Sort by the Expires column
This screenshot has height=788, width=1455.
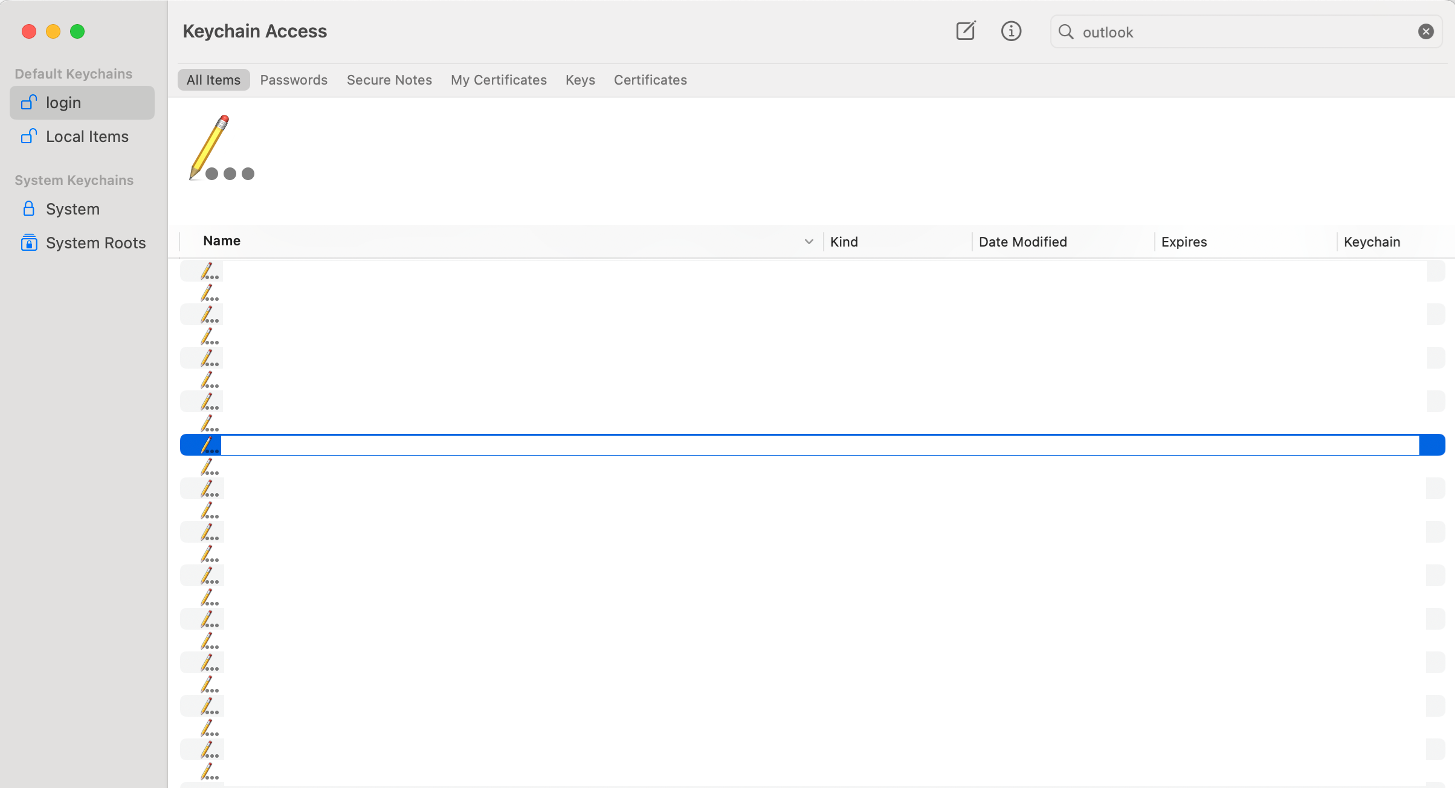(x=1184, y=242)
